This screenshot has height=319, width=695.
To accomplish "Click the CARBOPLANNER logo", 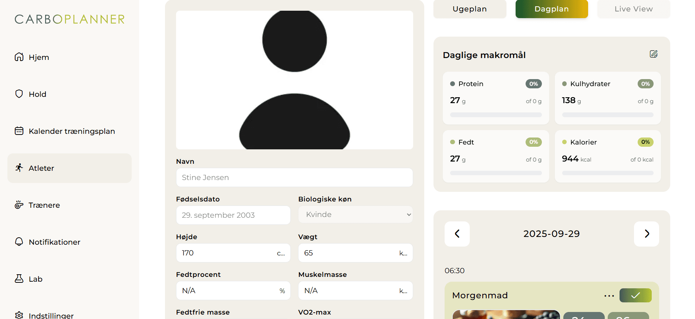I will (70, 19).
